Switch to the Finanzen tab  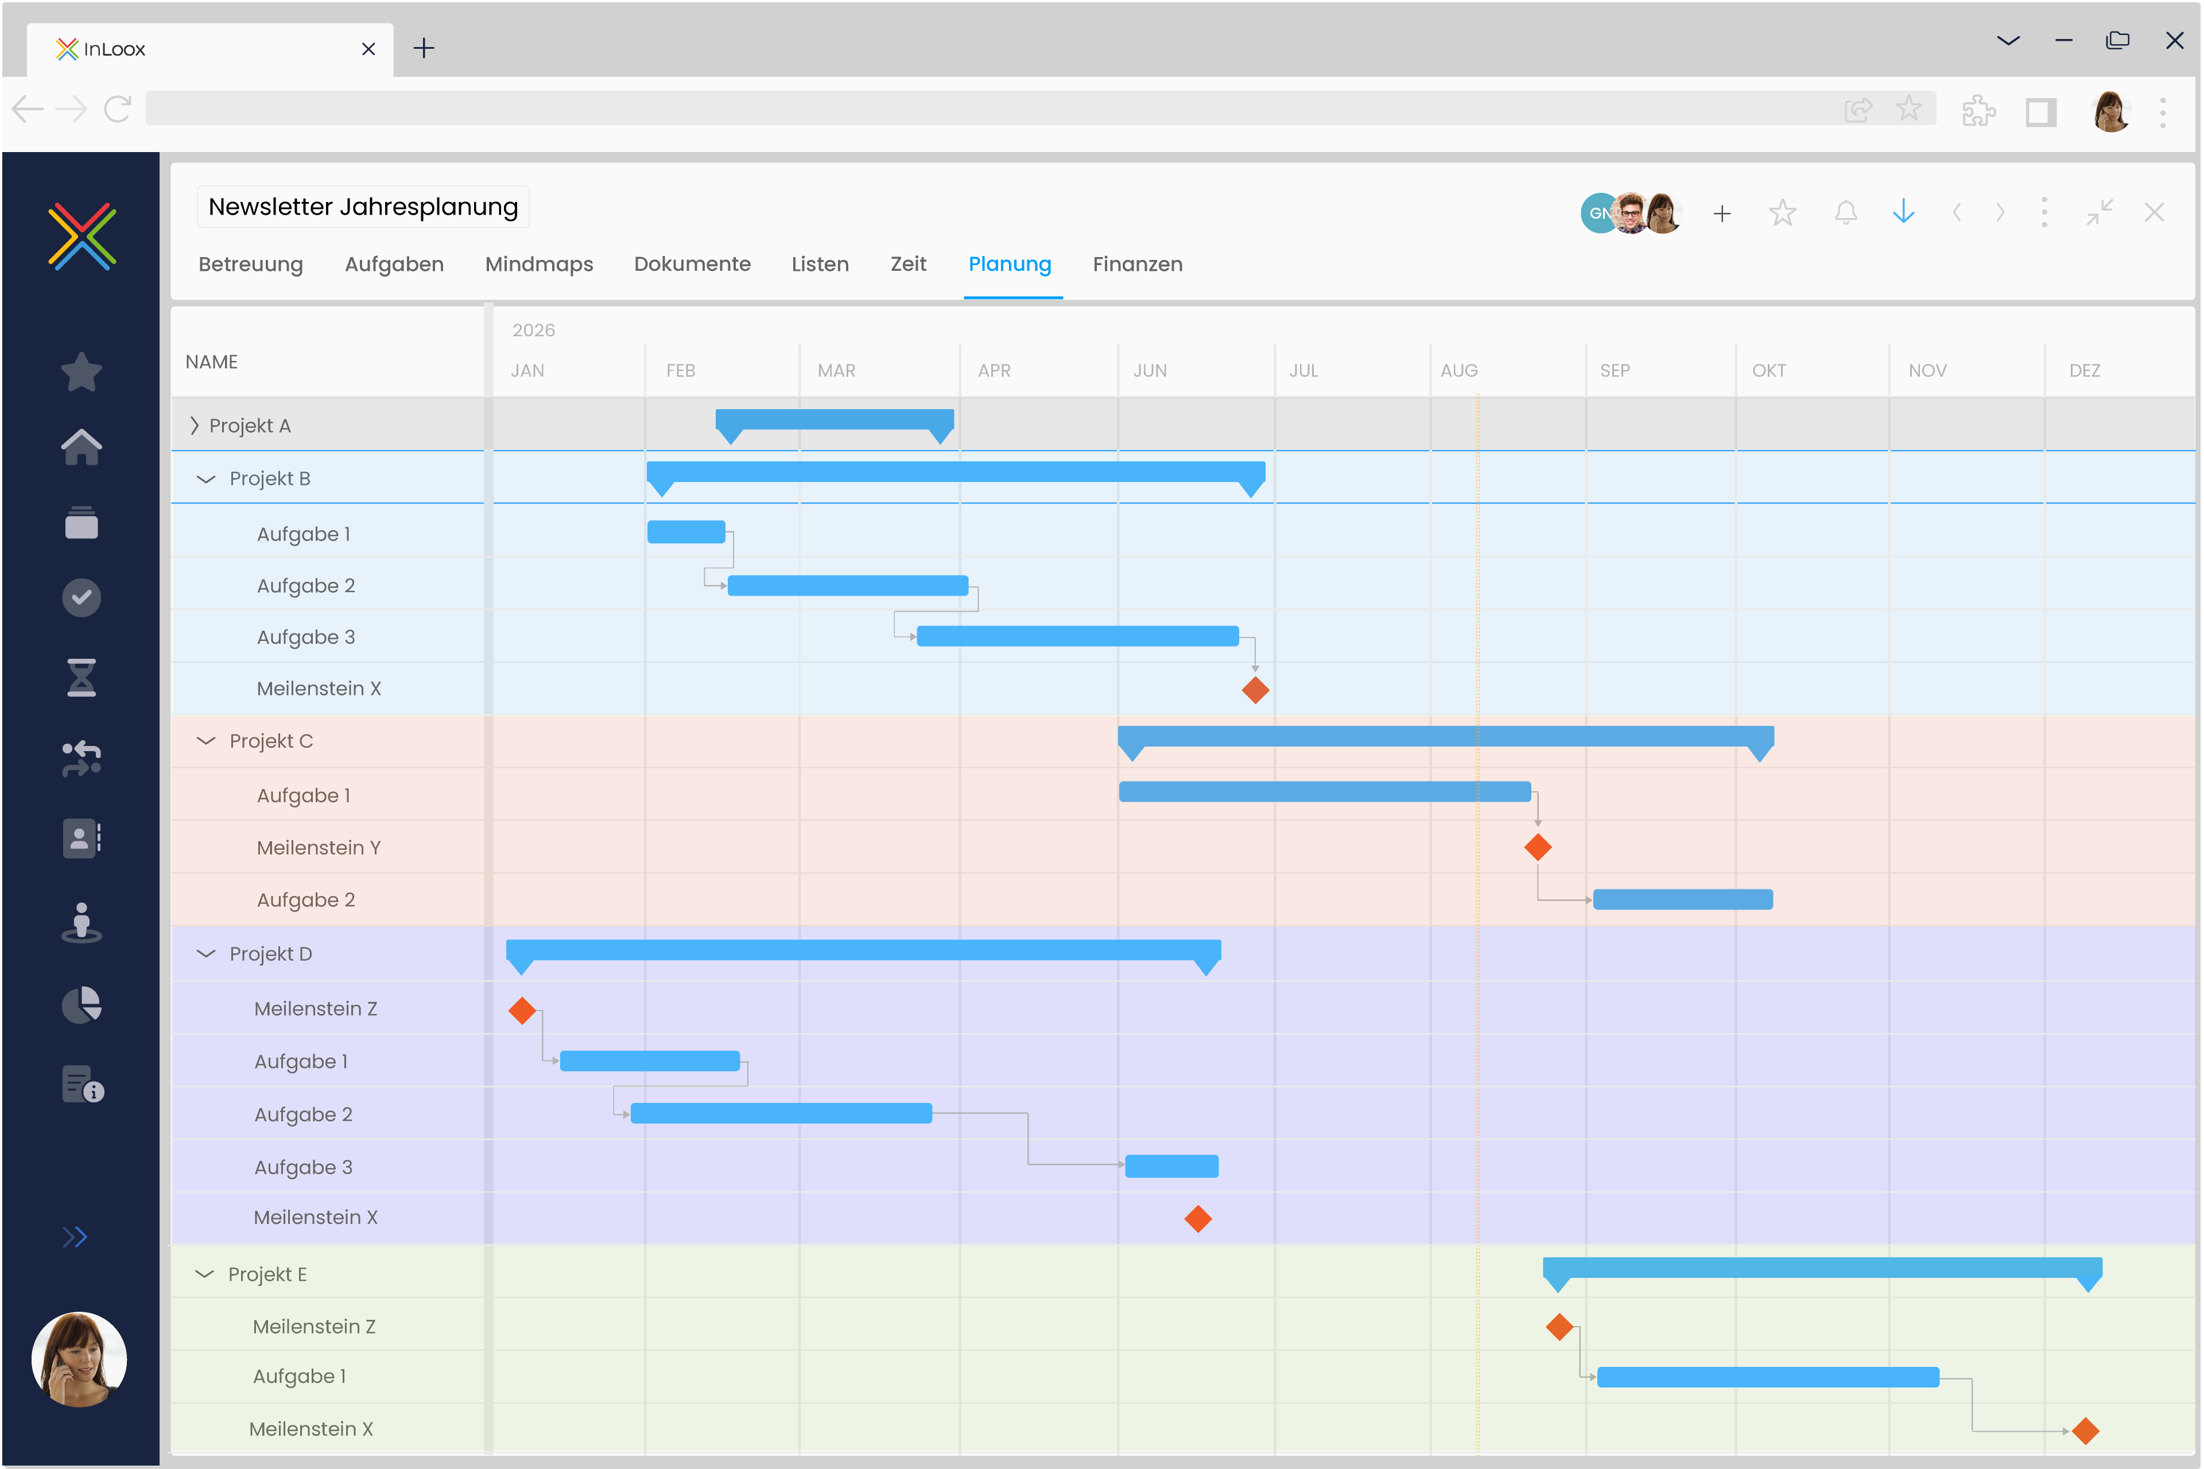coord(1136,264)
